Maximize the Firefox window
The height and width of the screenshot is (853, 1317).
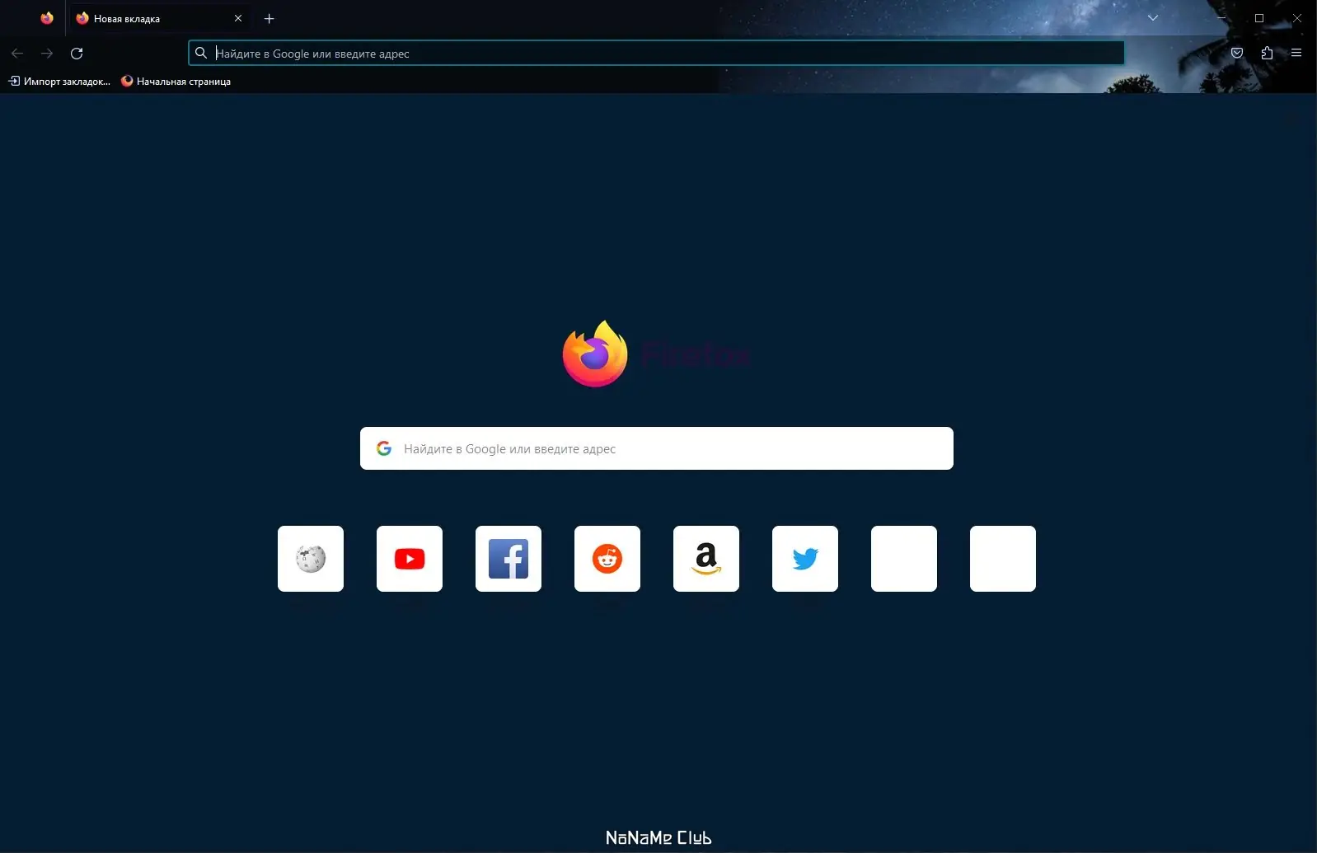1259,18
